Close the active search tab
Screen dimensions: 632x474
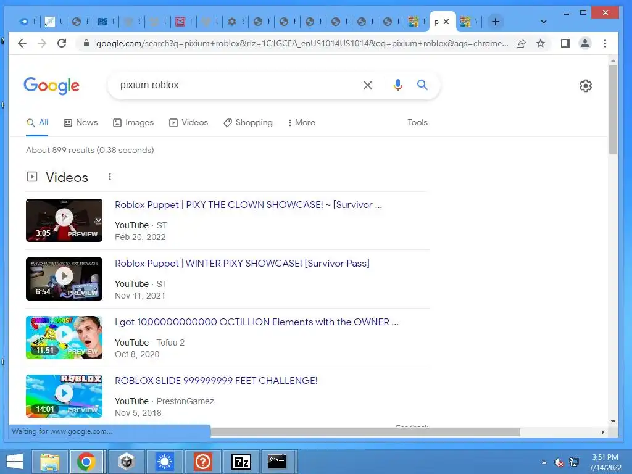point(446,22)
